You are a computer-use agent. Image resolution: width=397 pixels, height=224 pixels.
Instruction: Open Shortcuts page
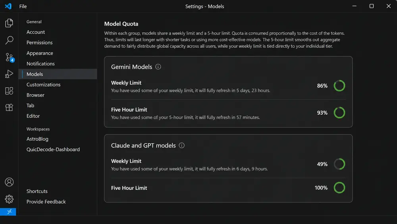37,191
